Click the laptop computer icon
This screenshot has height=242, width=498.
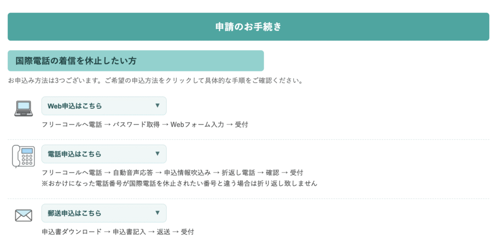tap(23, 108)
